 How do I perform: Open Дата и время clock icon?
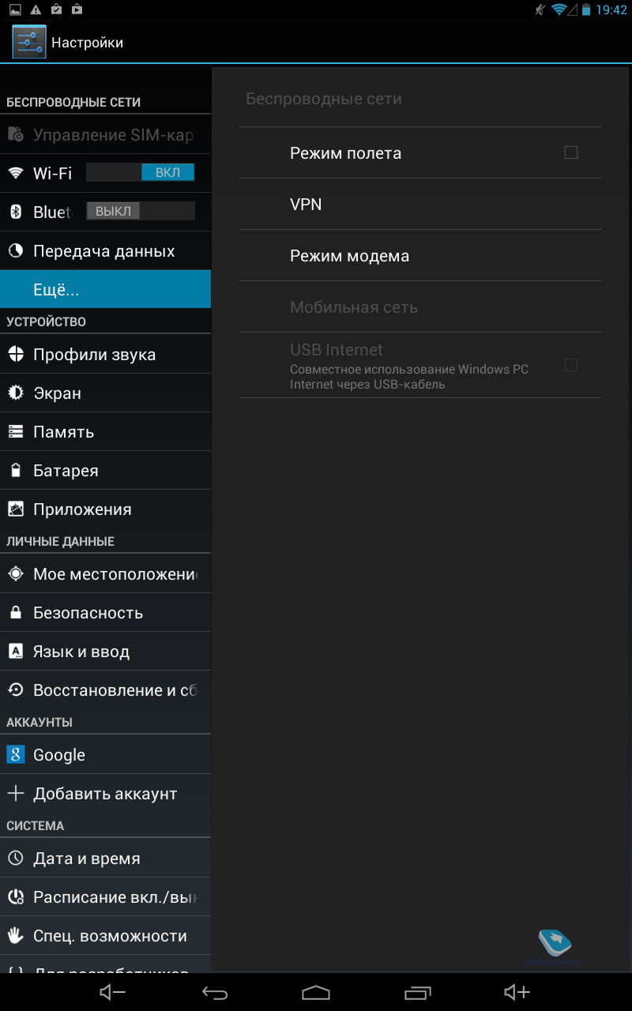click(x=16, y=859)
